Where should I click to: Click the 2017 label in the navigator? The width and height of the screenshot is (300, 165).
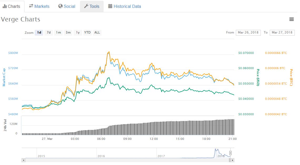(161, 156)
